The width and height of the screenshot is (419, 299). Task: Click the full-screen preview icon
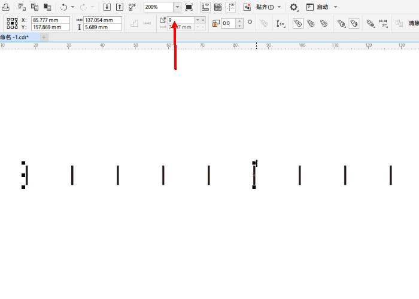pos(189,7)
